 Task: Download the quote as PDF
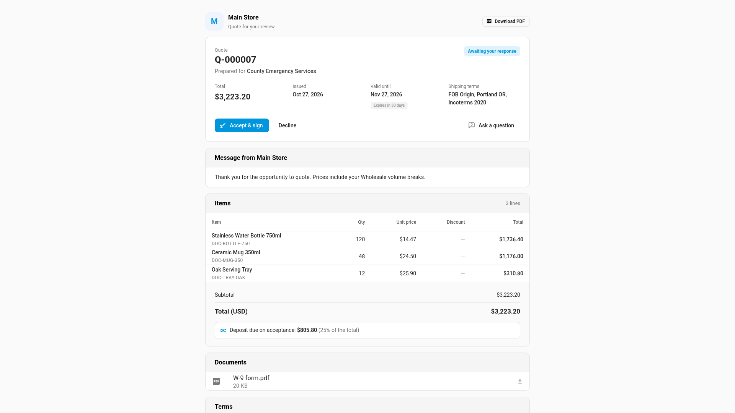506,21
